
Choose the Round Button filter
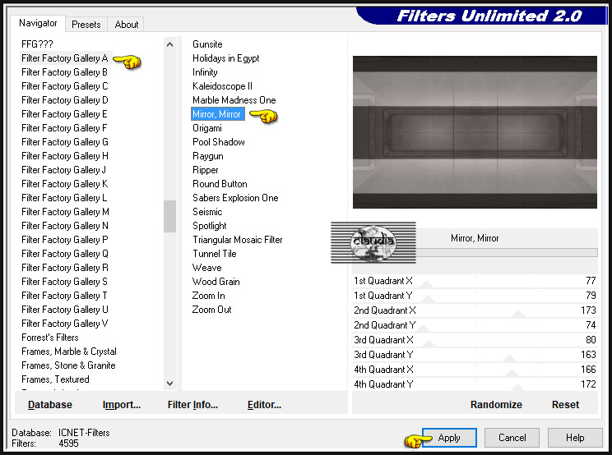point(220,184)
